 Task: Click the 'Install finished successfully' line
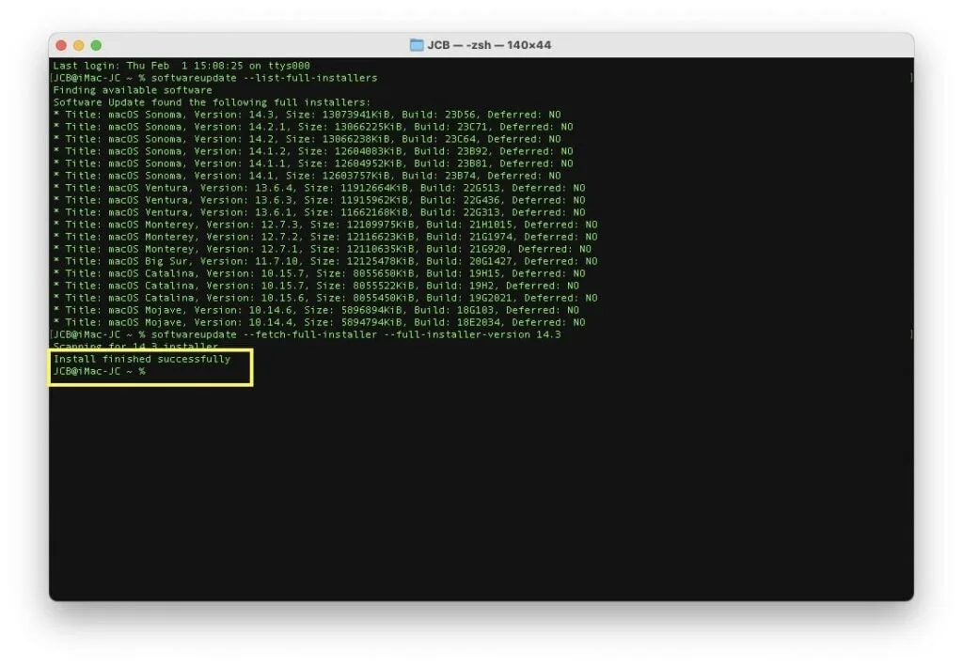point(142,360)
